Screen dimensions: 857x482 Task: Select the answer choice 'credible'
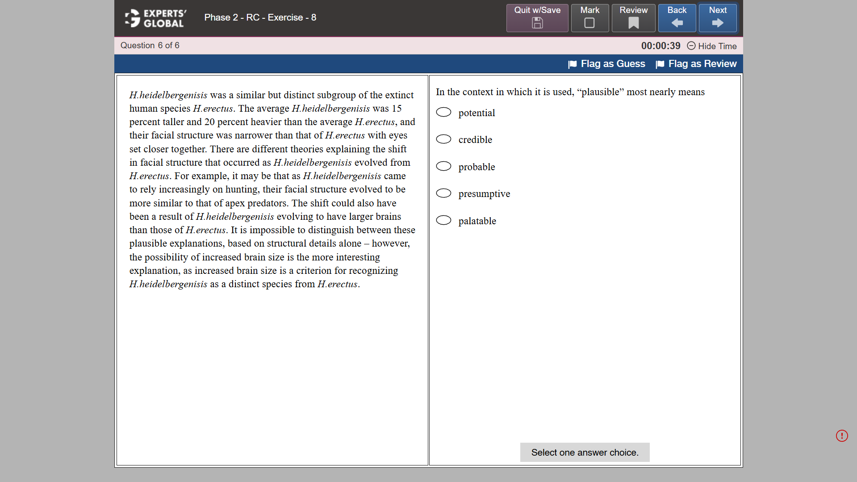(443, 139)
